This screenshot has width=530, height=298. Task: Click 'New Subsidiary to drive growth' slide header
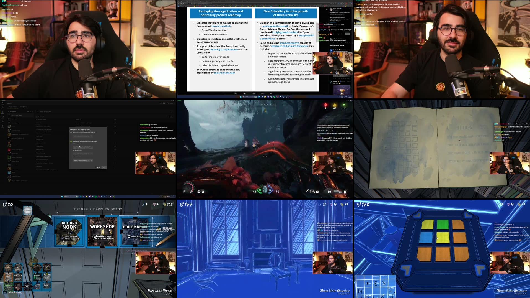tap(285, 13)
